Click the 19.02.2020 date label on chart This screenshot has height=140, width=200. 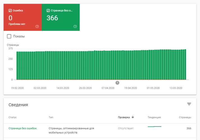pyautogui.click(x=17, y=88)
